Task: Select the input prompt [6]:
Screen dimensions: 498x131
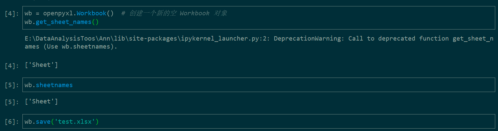Action: point(12,122)
